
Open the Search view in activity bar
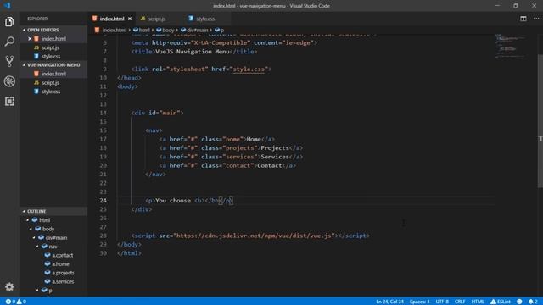pos(9,42)
